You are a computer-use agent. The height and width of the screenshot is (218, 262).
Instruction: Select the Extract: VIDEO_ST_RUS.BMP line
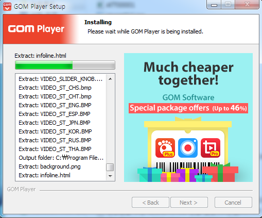(x=55, y=140)
